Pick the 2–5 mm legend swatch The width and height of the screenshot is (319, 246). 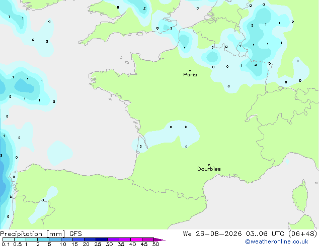tap(43, 239)
